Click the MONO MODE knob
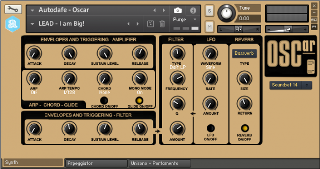Viewport: 320px width, 169px height. [140, 79]
